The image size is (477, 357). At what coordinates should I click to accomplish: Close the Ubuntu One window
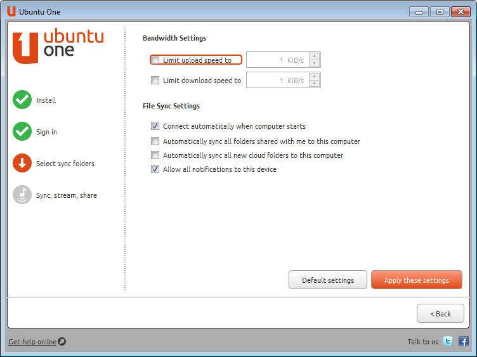point(461,12)
